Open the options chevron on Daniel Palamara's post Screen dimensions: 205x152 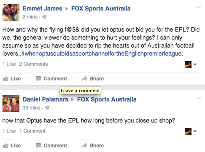coord(199,98)
